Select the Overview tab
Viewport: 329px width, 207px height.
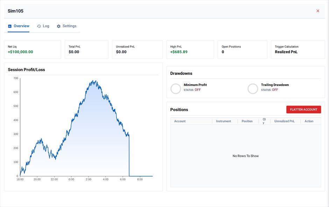pyautogui.click(x=19, y=26)
